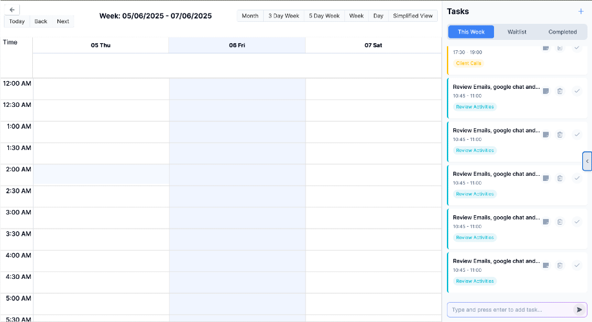This screenshot has height=322, width=592.
Task: Select the Friday 1:00 AM calendar slot
Action: click(x=237, y=131)
